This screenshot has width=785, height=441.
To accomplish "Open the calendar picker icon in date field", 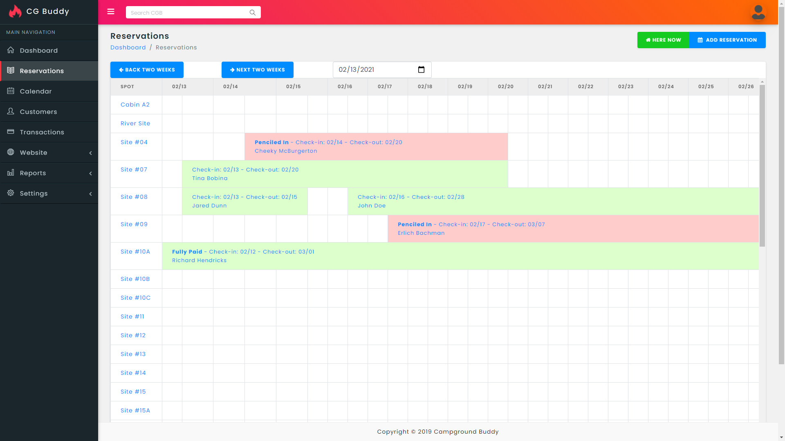I will pyautogui.click(x=421, y=70).
